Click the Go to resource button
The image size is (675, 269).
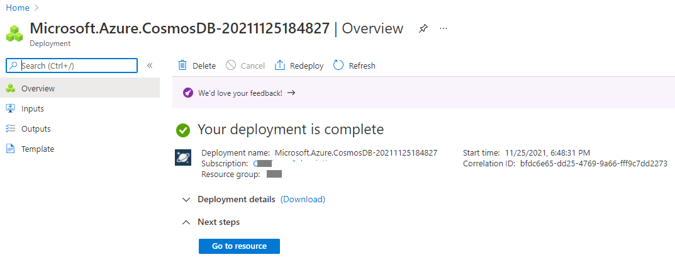click(x=239, y=246)
